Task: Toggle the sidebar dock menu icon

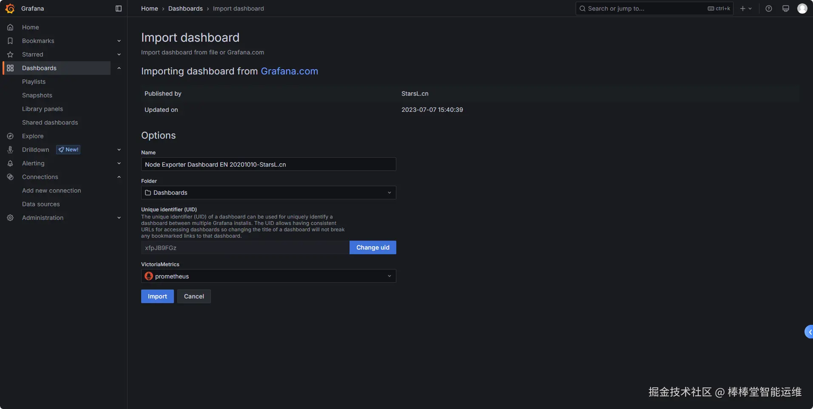Action: 119,9
